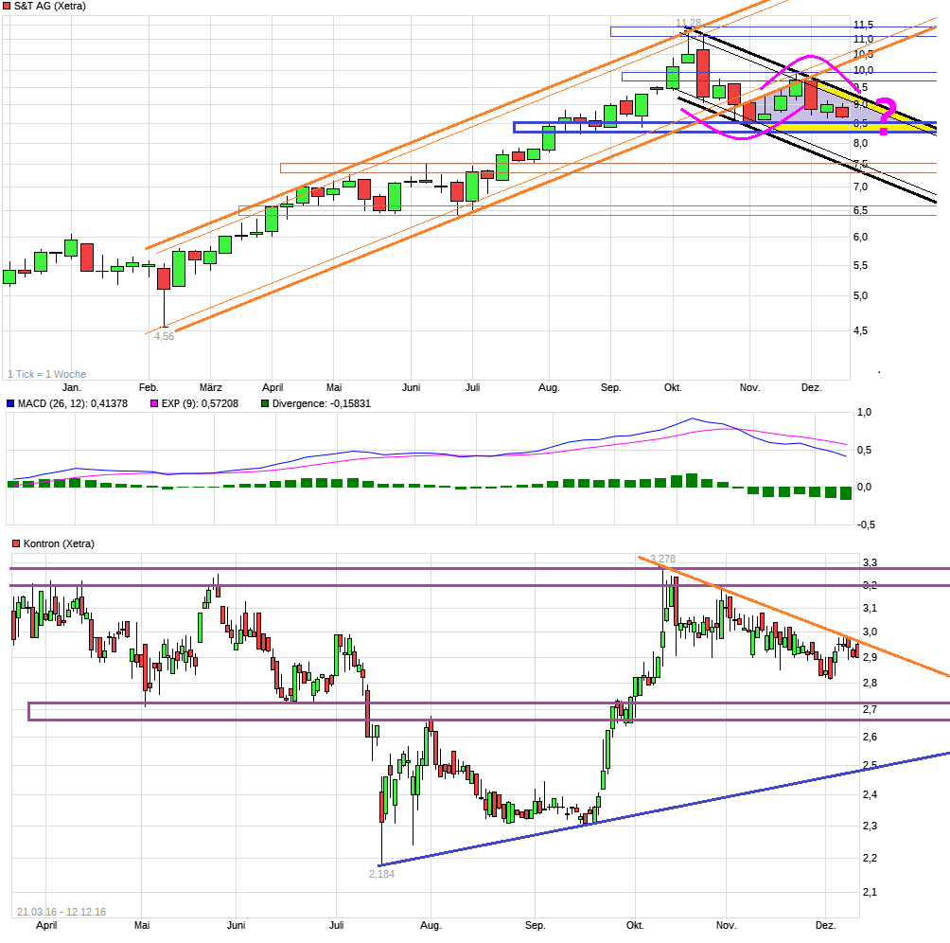
Task: Click the 1,0 value on MACD axis
Action: (x=865, y=412)
